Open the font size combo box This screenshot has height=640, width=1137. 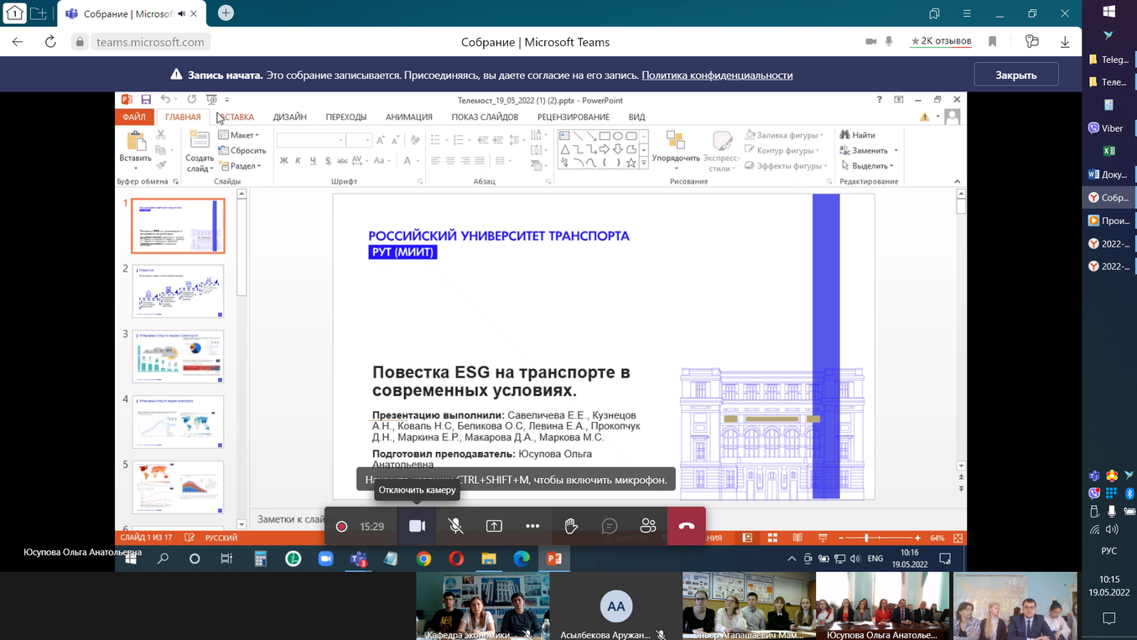coord(359,140)
